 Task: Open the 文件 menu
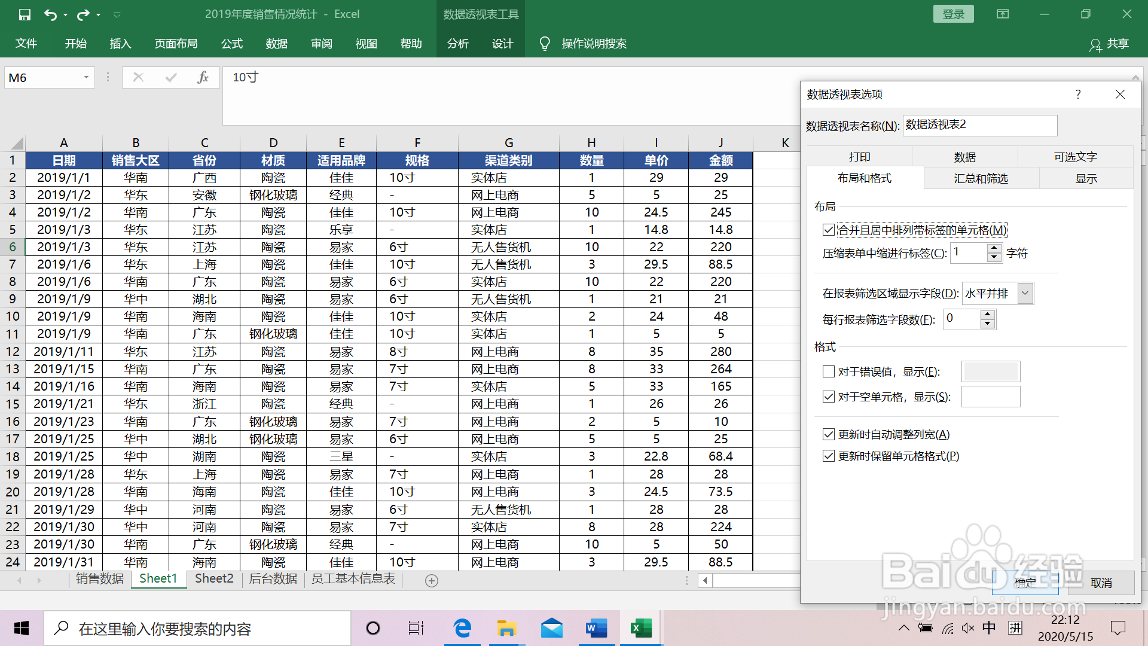point(26,44)
